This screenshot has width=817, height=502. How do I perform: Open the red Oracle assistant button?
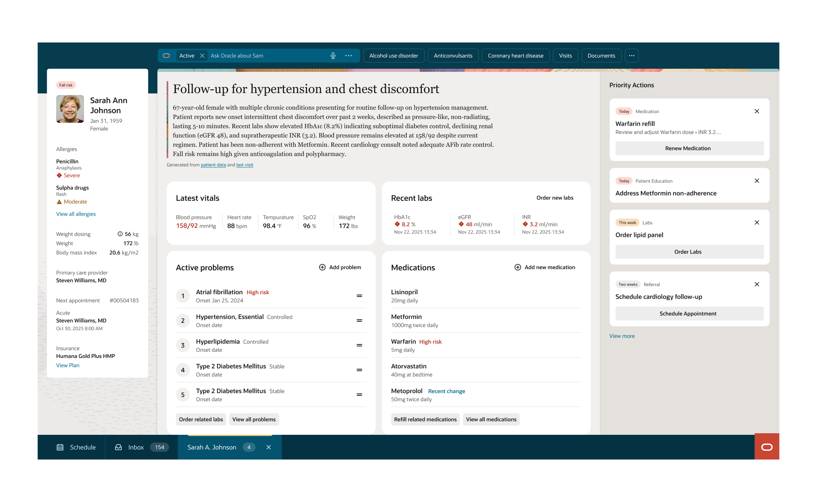click(x=767, y=447)
